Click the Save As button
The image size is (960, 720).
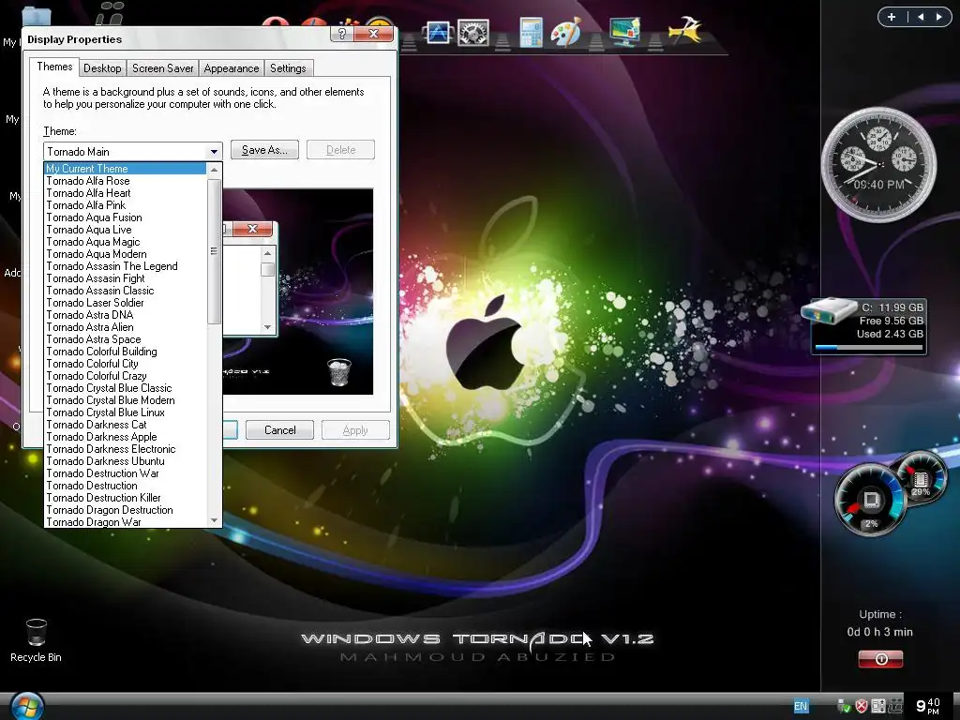click(x=264, y=150)
